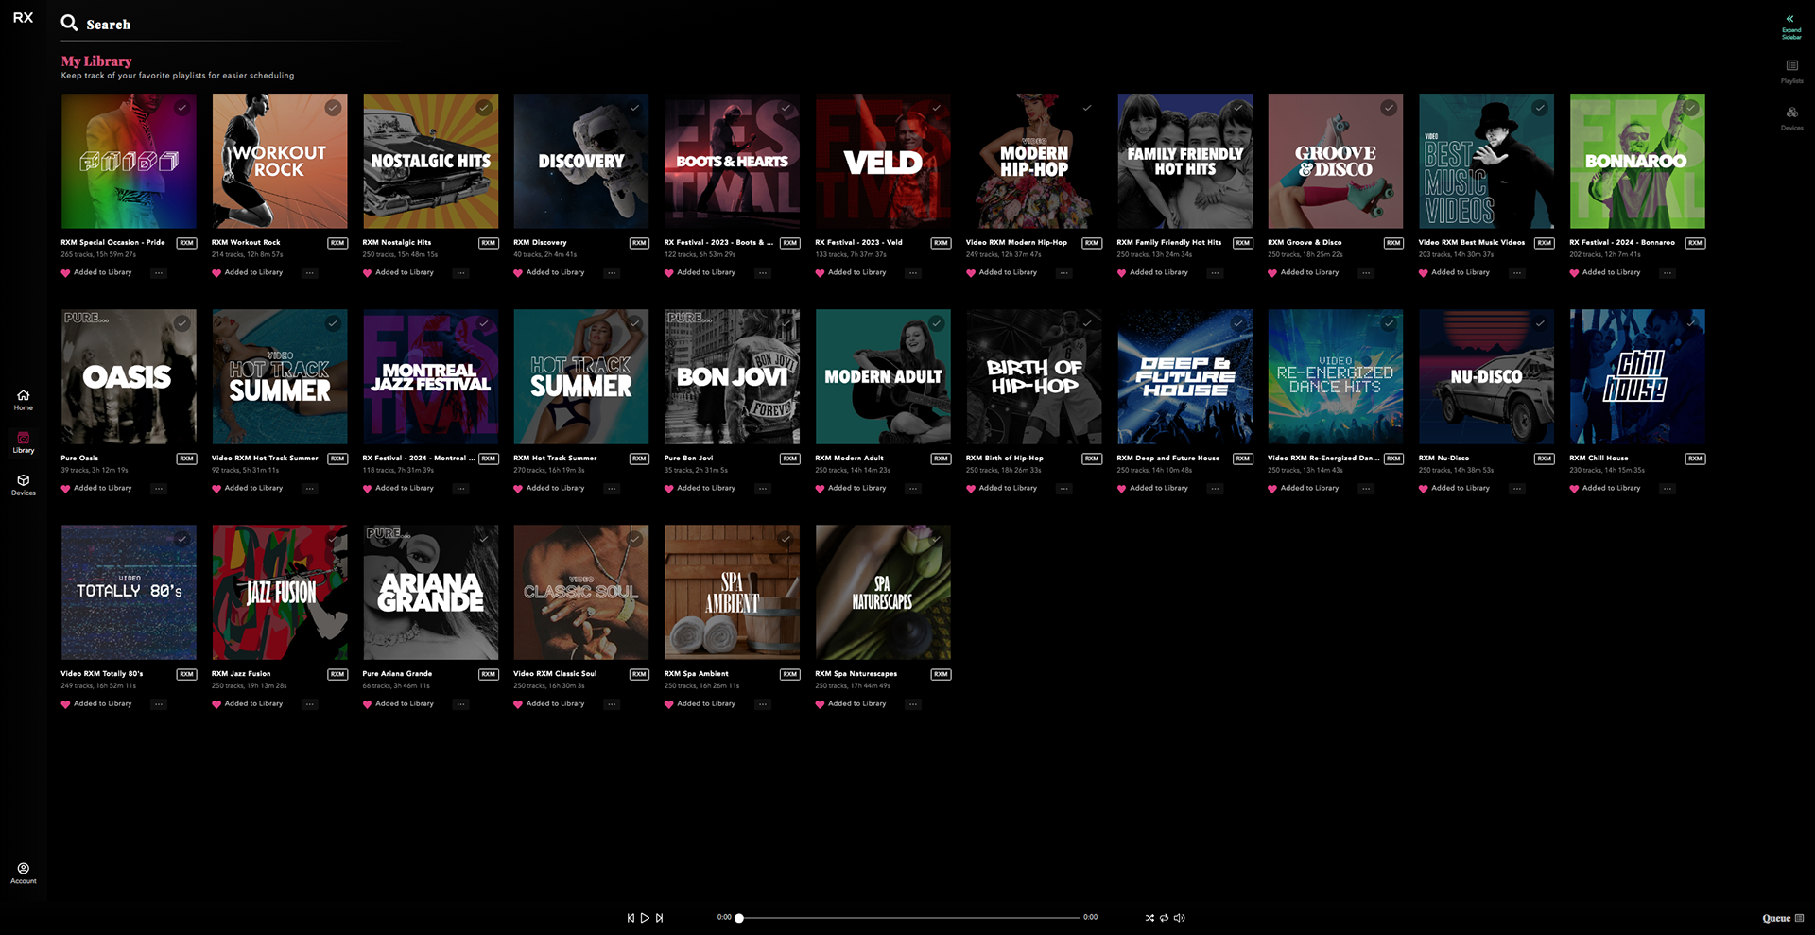The image size is (1815, 935).
Task: Click Added to Library for Boots & Hearts
Action: 706,272
